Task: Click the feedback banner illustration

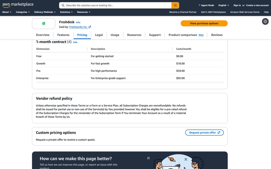Action: click(x=178, y=161)
